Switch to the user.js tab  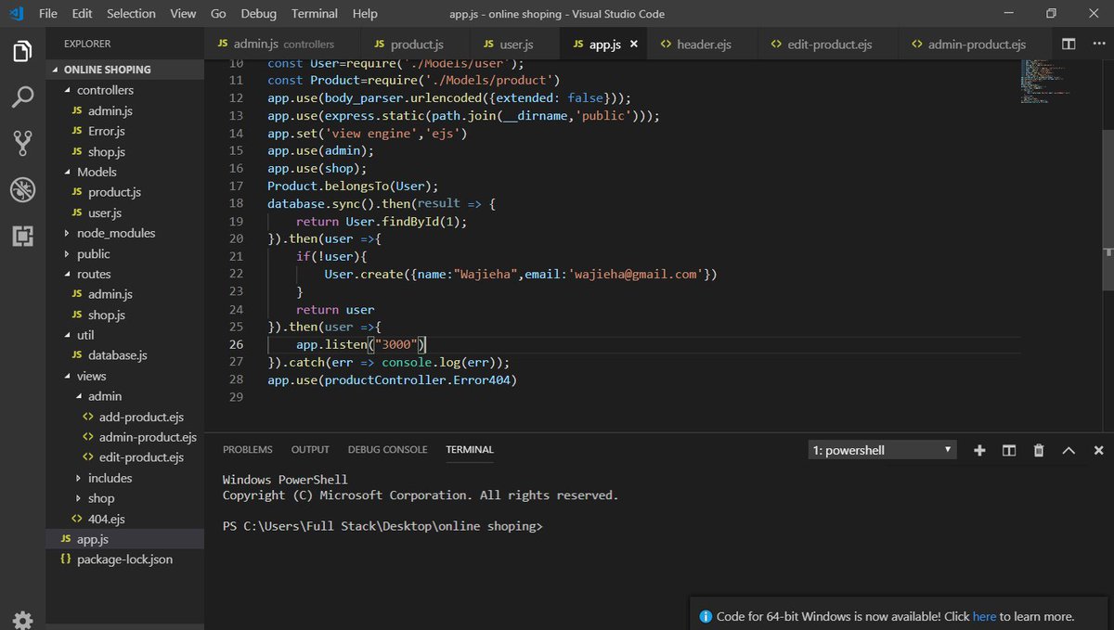[x=513, y=43]
